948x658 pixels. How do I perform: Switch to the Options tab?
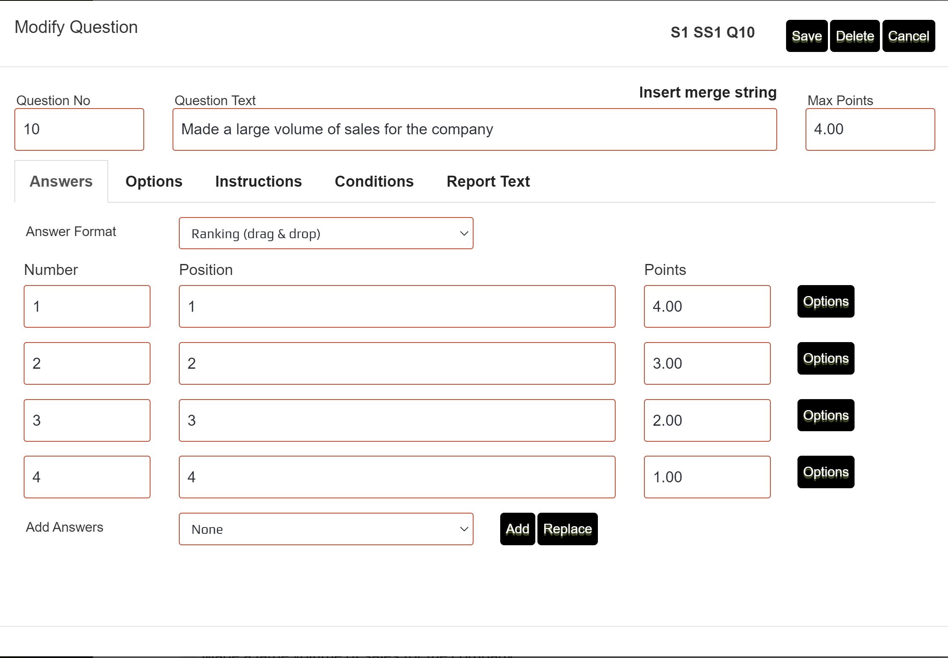[x=153, y=182]
